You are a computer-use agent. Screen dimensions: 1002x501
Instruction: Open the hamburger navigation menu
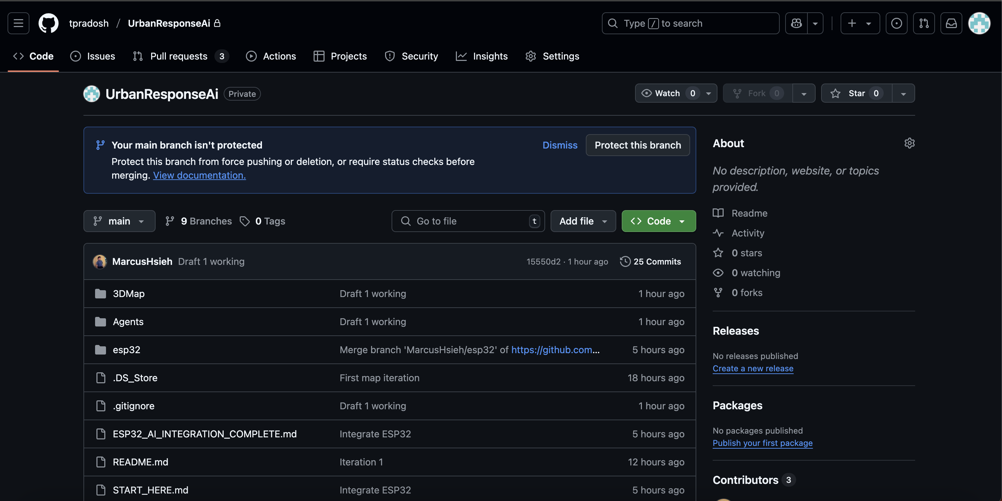click(x=18, y=23)
